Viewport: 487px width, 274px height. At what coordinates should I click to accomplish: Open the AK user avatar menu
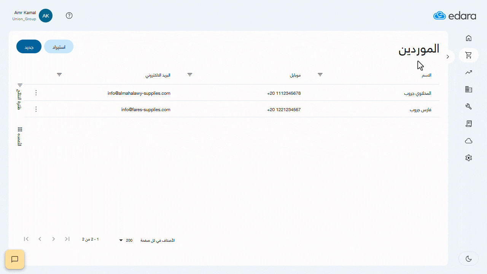click(46, 16)
